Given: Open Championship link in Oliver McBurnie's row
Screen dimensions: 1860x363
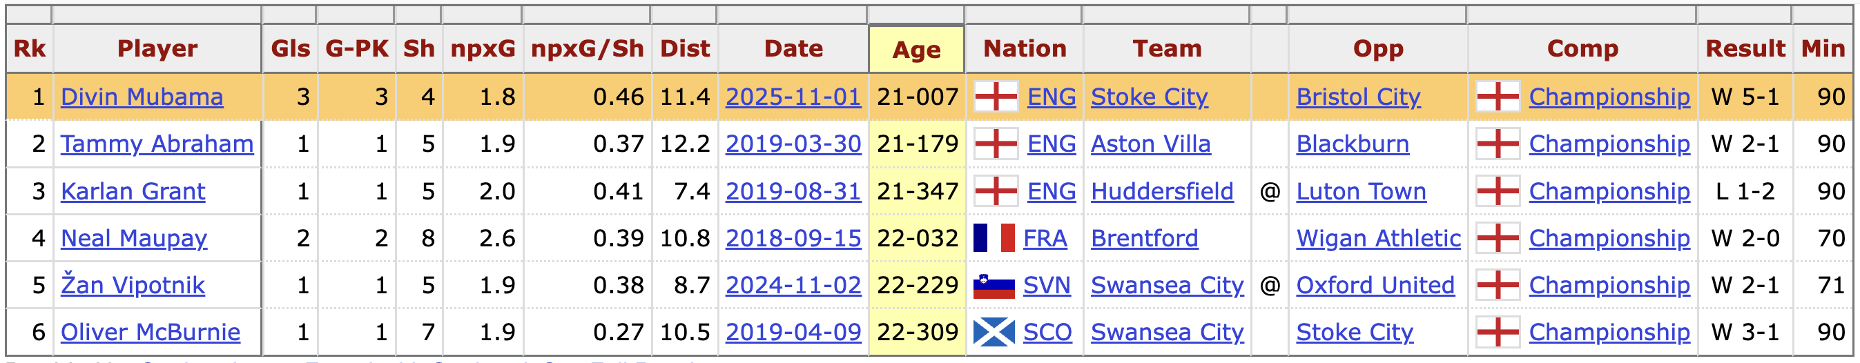Looking at the screenshot, I should pyautogui.click(x=1609, y=333).
